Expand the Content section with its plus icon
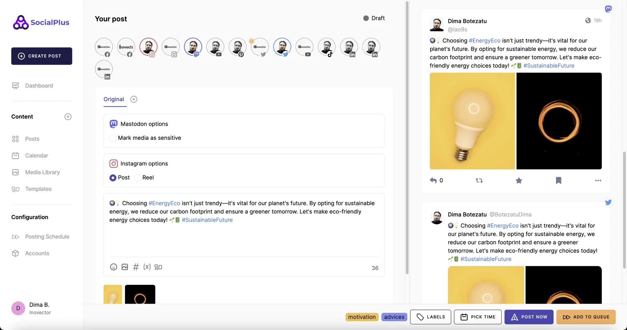This screenshot has height=330, width=627. [x=68, y=117]
